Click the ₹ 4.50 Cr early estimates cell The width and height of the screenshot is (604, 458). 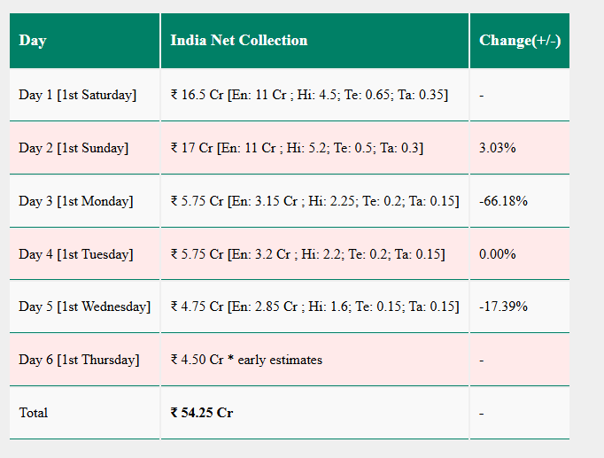click(x=314, y=360)
